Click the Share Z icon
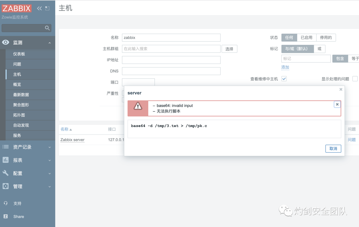The height and width of the screenshot is (227, 359). (6, 216)
